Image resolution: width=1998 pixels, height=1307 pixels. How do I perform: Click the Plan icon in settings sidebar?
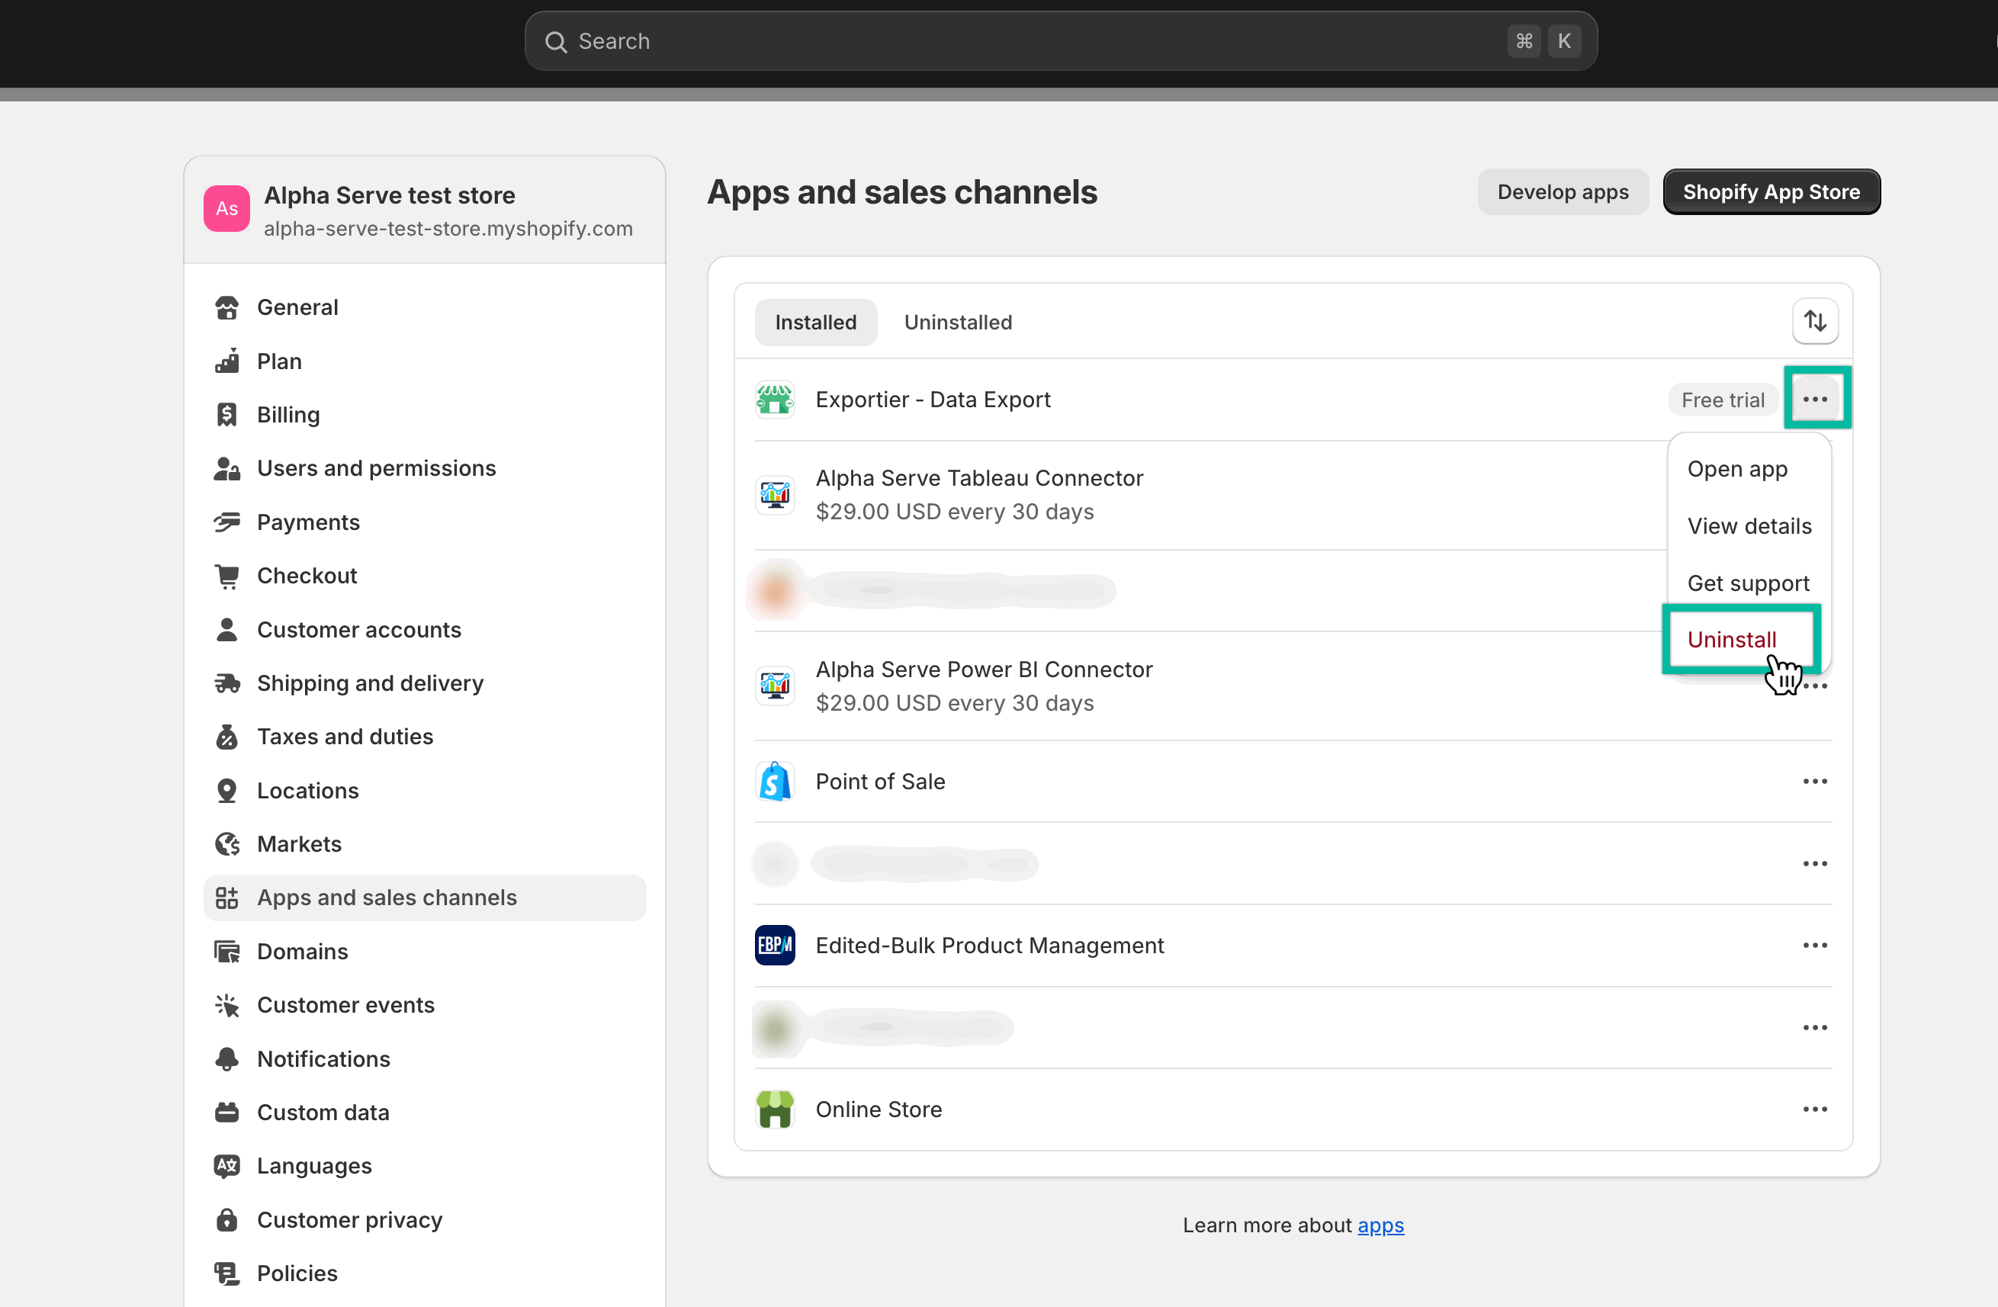tap(226, 361)
